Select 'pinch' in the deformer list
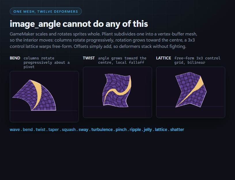This screenshot has width=235, height=180. pos(121,130)
